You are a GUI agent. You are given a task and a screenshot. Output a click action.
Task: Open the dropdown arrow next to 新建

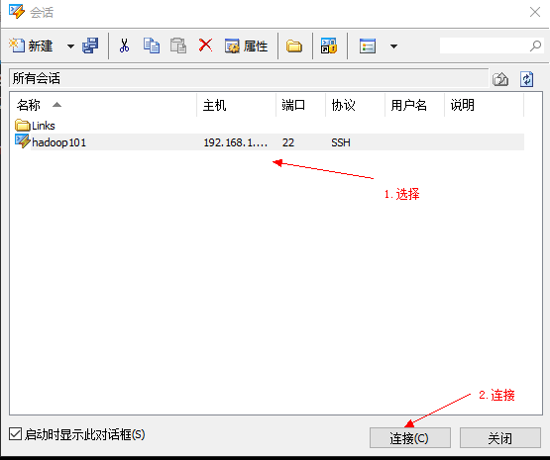click(70, 46)
